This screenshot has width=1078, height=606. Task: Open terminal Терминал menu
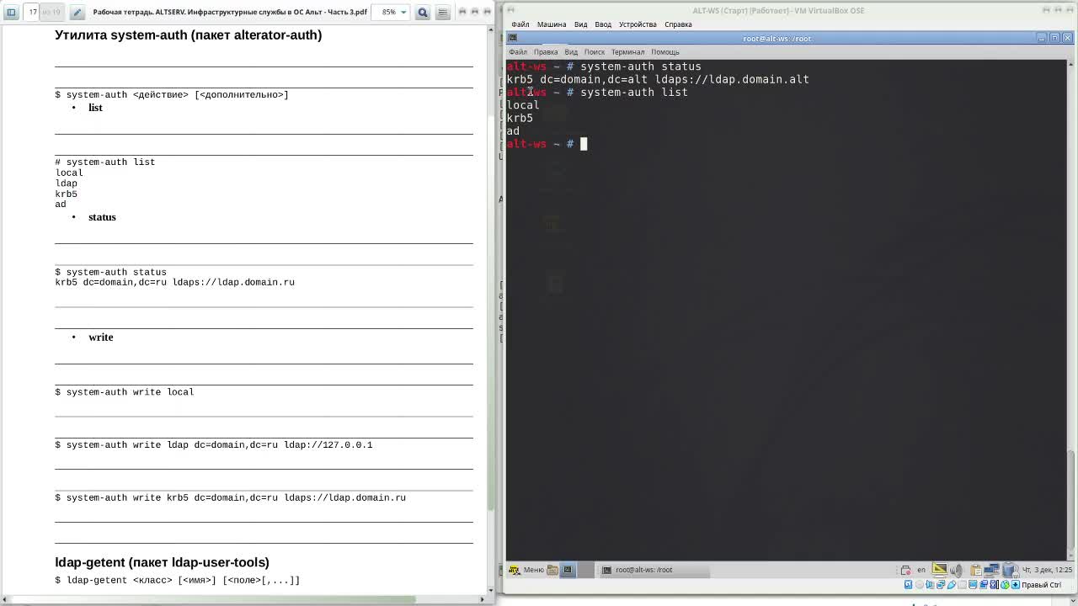(x=627, y=52)
